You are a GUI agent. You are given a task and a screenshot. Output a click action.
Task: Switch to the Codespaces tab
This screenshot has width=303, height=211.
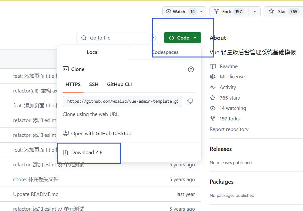pos(165,52)
